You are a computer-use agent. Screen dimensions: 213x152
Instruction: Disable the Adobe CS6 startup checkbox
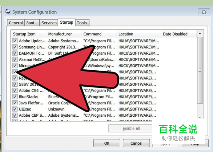click(15, 90)
